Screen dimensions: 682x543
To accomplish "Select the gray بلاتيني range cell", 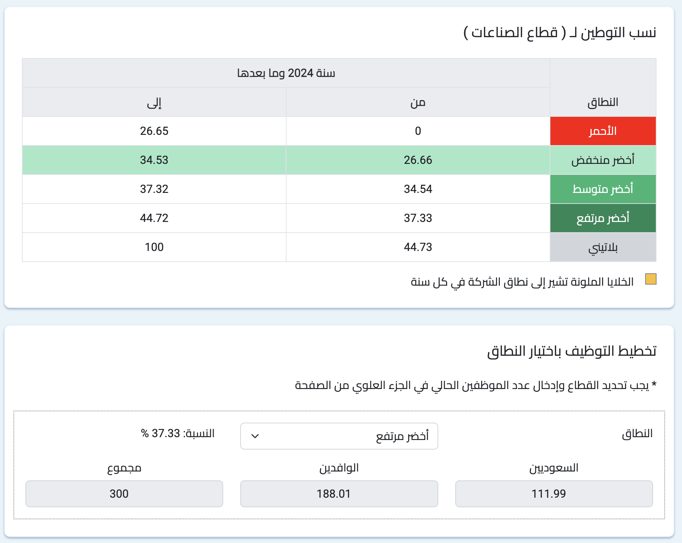I will tap(603, 247).
